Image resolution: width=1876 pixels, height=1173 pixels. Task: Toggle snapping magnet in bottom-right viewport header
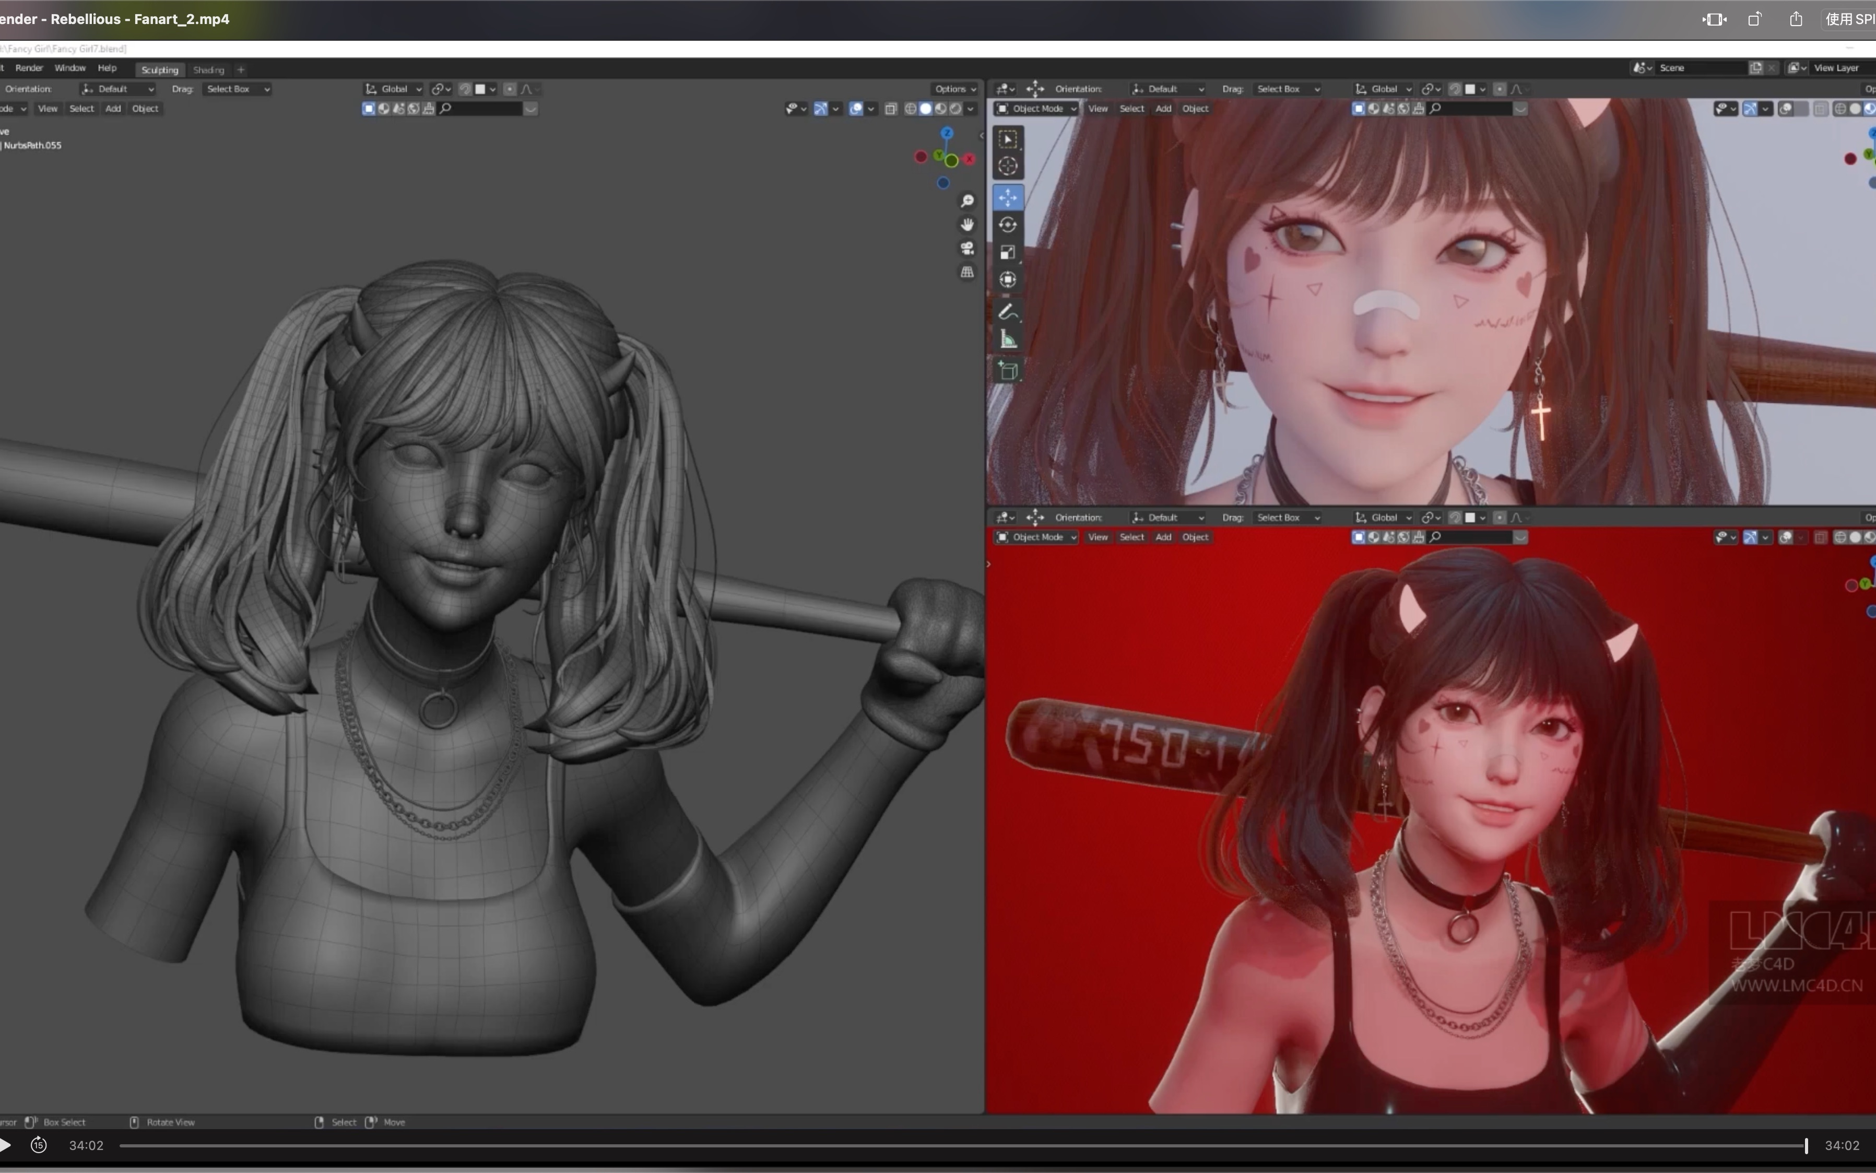[1456, 518]
